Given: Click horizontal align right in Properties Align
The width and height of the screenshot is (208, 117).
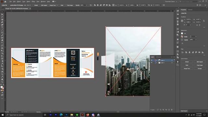Looking at the screenshot, I should 193,52.
